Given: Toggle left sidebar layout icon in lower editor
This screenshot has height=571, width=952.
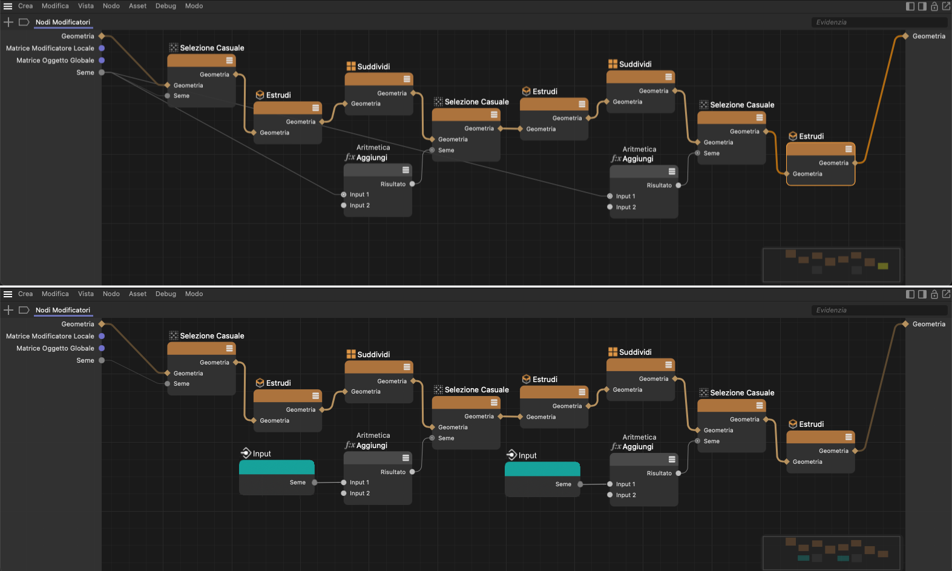Looking at the screenshot, I should pos(910,294).
